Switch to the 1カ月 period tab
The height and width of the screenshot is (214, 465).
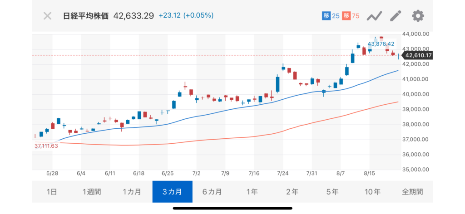(x=132, y=192)
